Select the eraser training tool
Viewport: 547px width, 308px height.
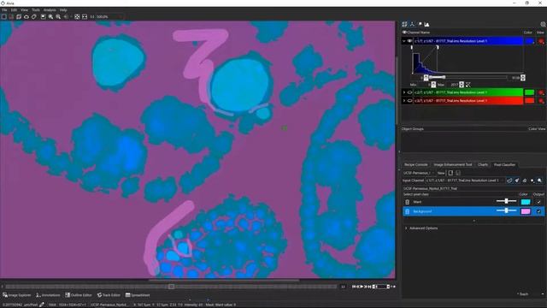[525, 181]
